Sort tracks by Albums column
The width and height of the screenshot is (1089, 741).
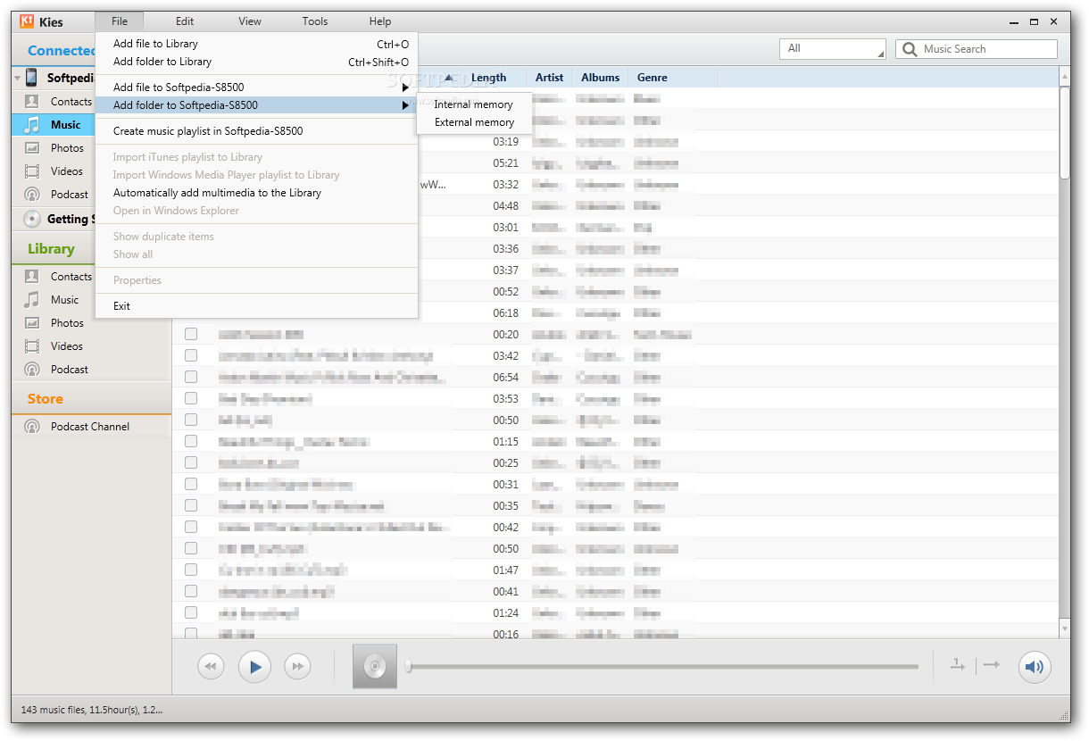click(x=600, y=78)
